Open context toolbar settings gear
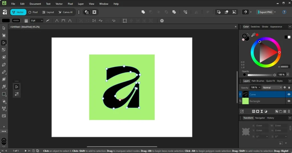 tap(162, 21)
